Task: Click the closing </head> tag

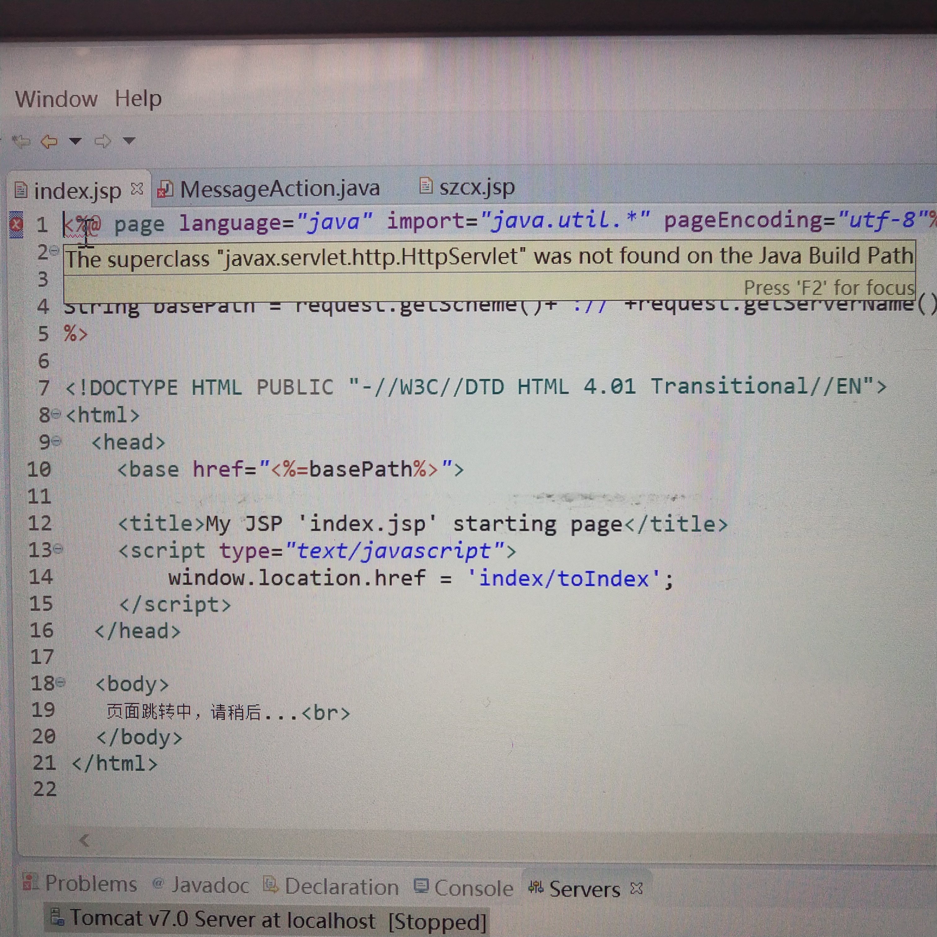Action: [x=137, y=631]
